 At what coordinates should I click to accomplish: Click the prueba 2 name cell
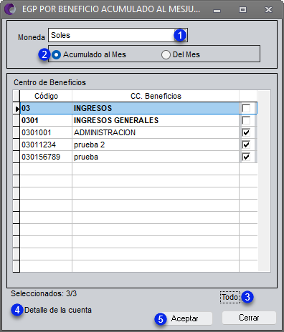pos(156,145)
